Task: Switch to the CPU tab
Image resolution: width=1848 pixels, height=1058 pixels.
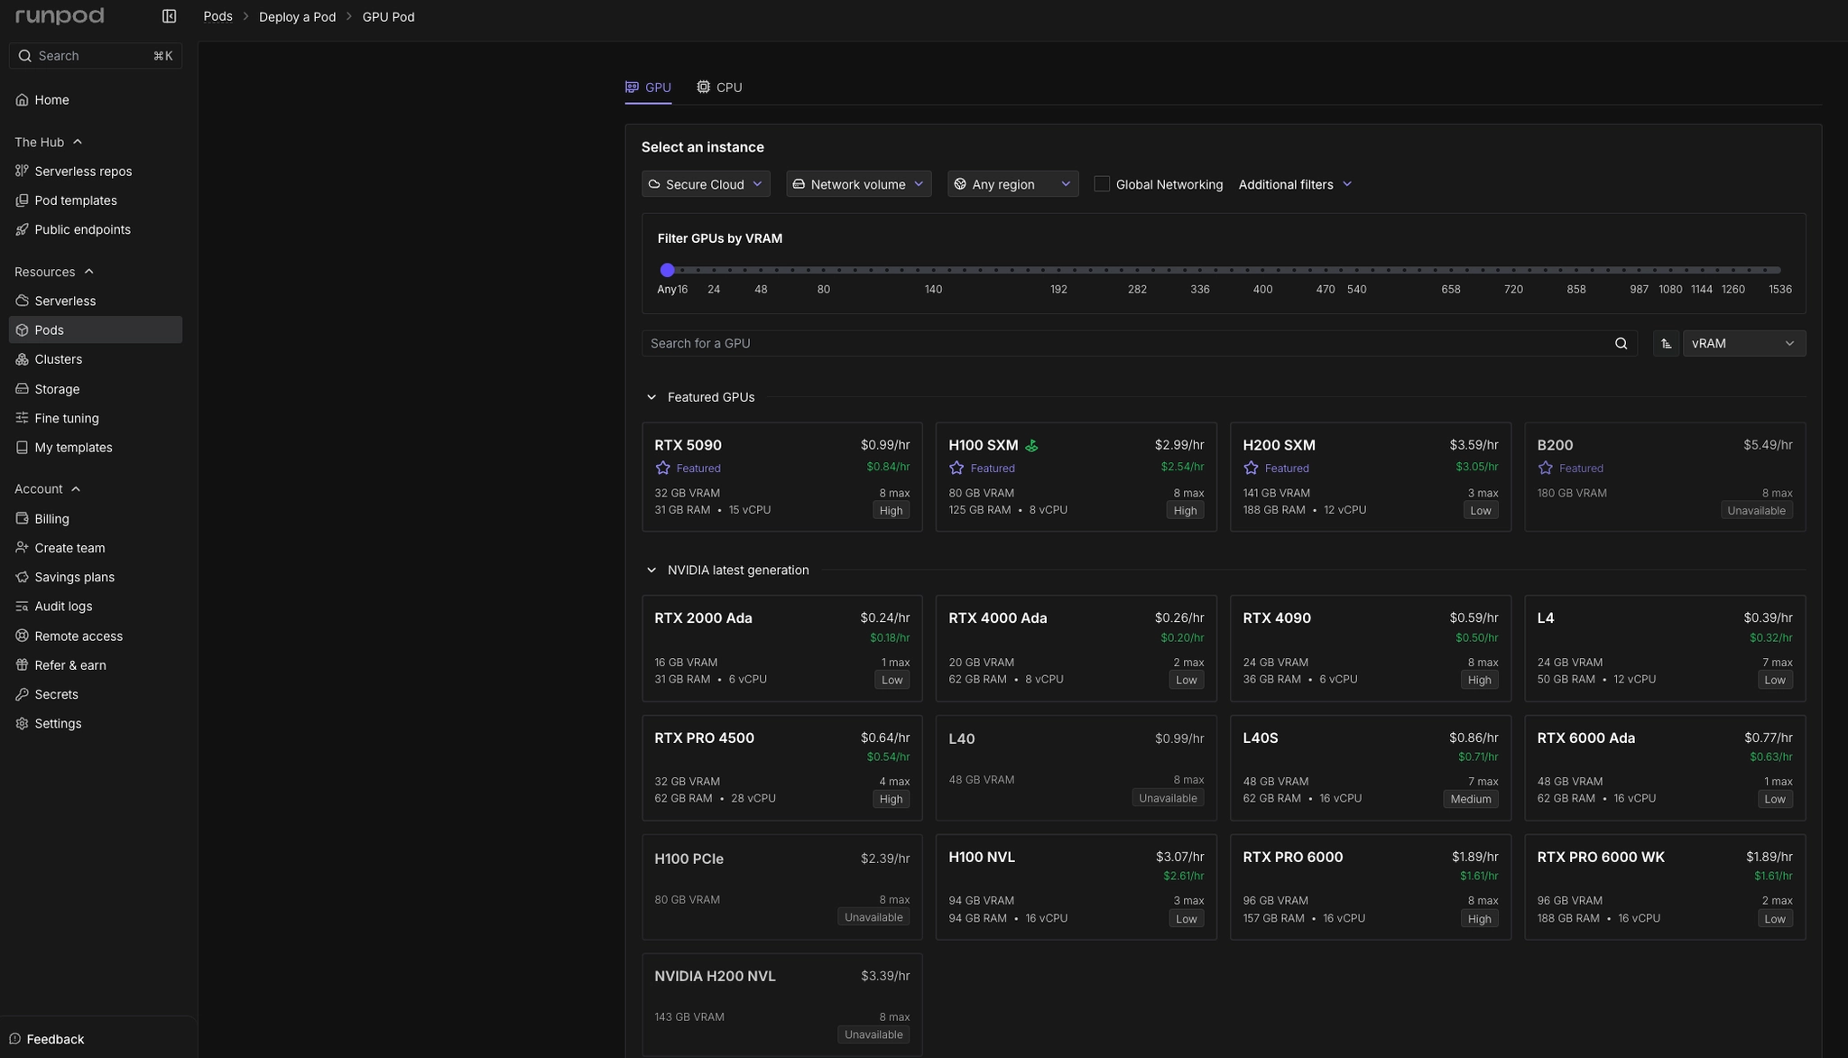Action: [x=719, y=88]
